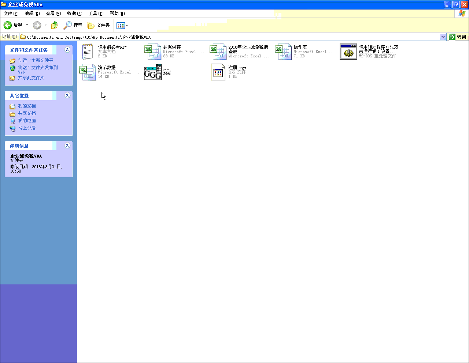Open the 使用前必看NEW text file icon
Image resolution: width=469 pixels, height=363 pixels.
click(x=87, y=52)
